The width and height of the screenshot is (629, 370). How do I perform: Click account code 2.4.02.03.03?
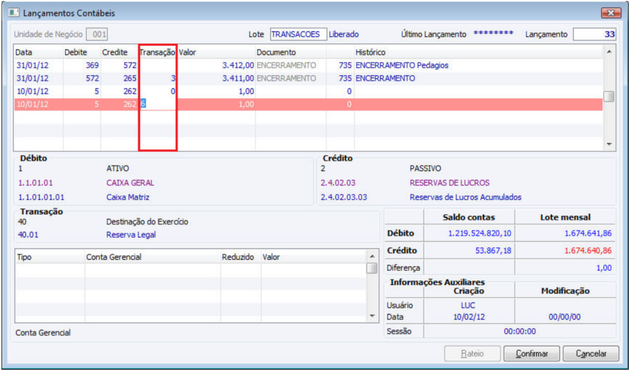(x=344, y=198)
